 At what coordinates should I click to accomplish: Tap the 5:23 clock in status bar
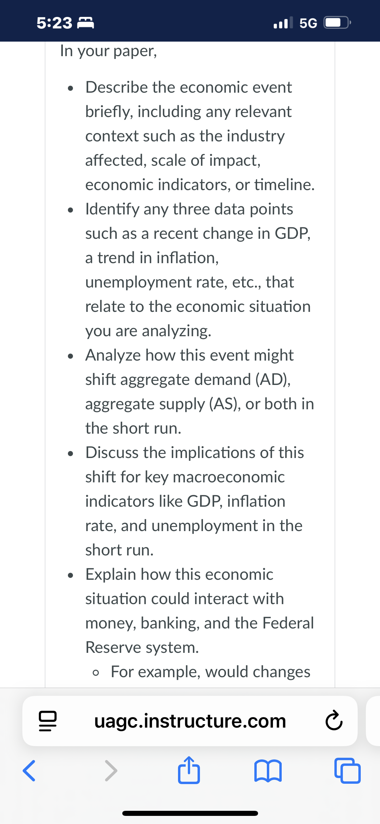coord(54,23)
